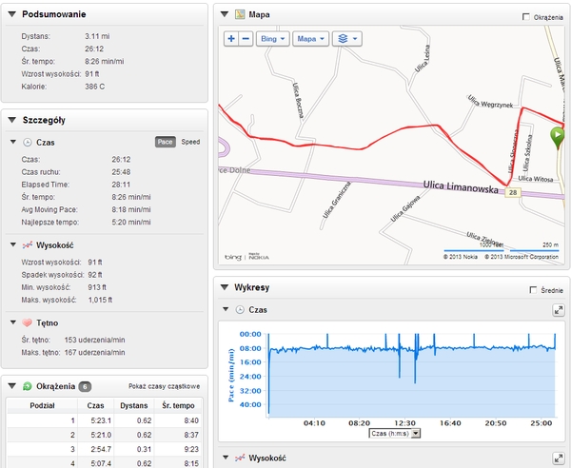Expand the Wysokość chart to full size

point(559,458)
